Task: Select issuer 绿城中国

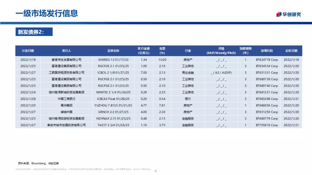Action: coord(66,112)
